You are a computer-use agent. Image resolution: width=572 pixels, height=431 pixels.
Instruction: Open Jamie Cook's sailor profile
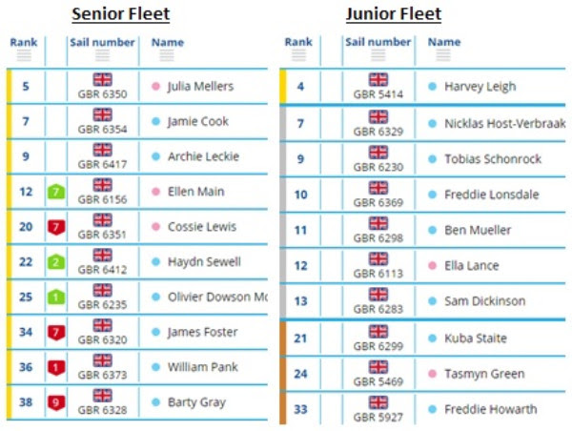[197, 122]
